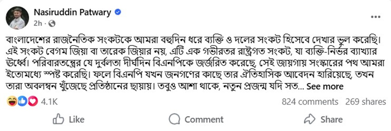The height and width of the screenshot is (131, 391).
Task: Show the 269 shares list
Action: click(x=366, y=102)
